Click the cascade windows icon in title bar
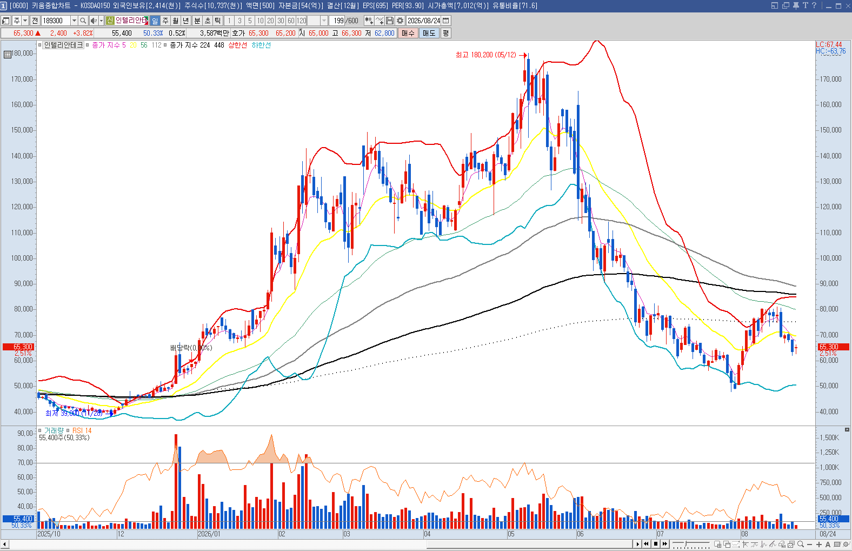Image resolution: width=852 pixels, height=551 pixels. pyautogui.click(x=786, y=5)
